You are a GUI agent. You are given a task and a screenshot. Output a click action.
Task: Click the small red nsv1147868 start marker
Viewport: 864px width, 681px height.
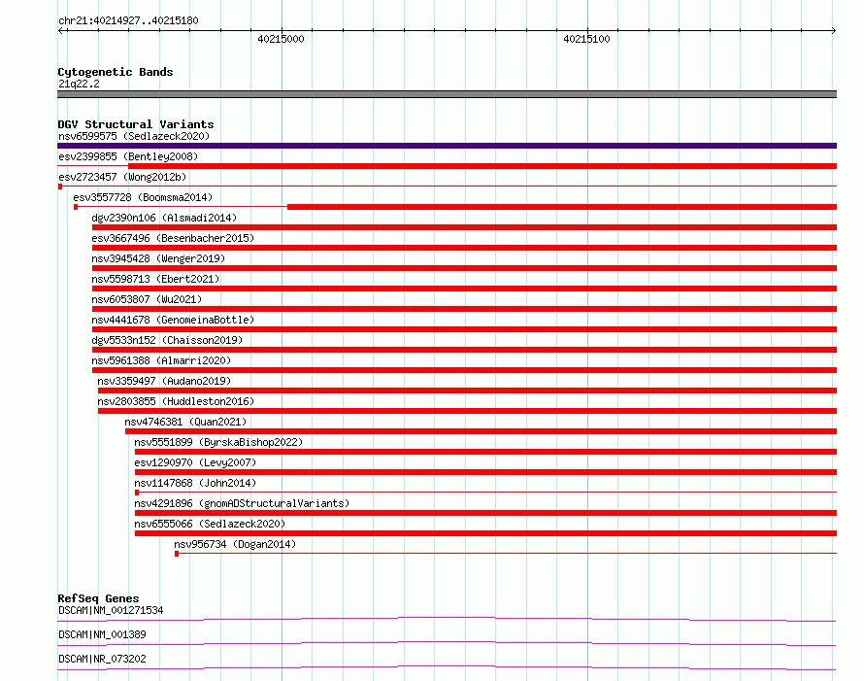pos(137,493)
